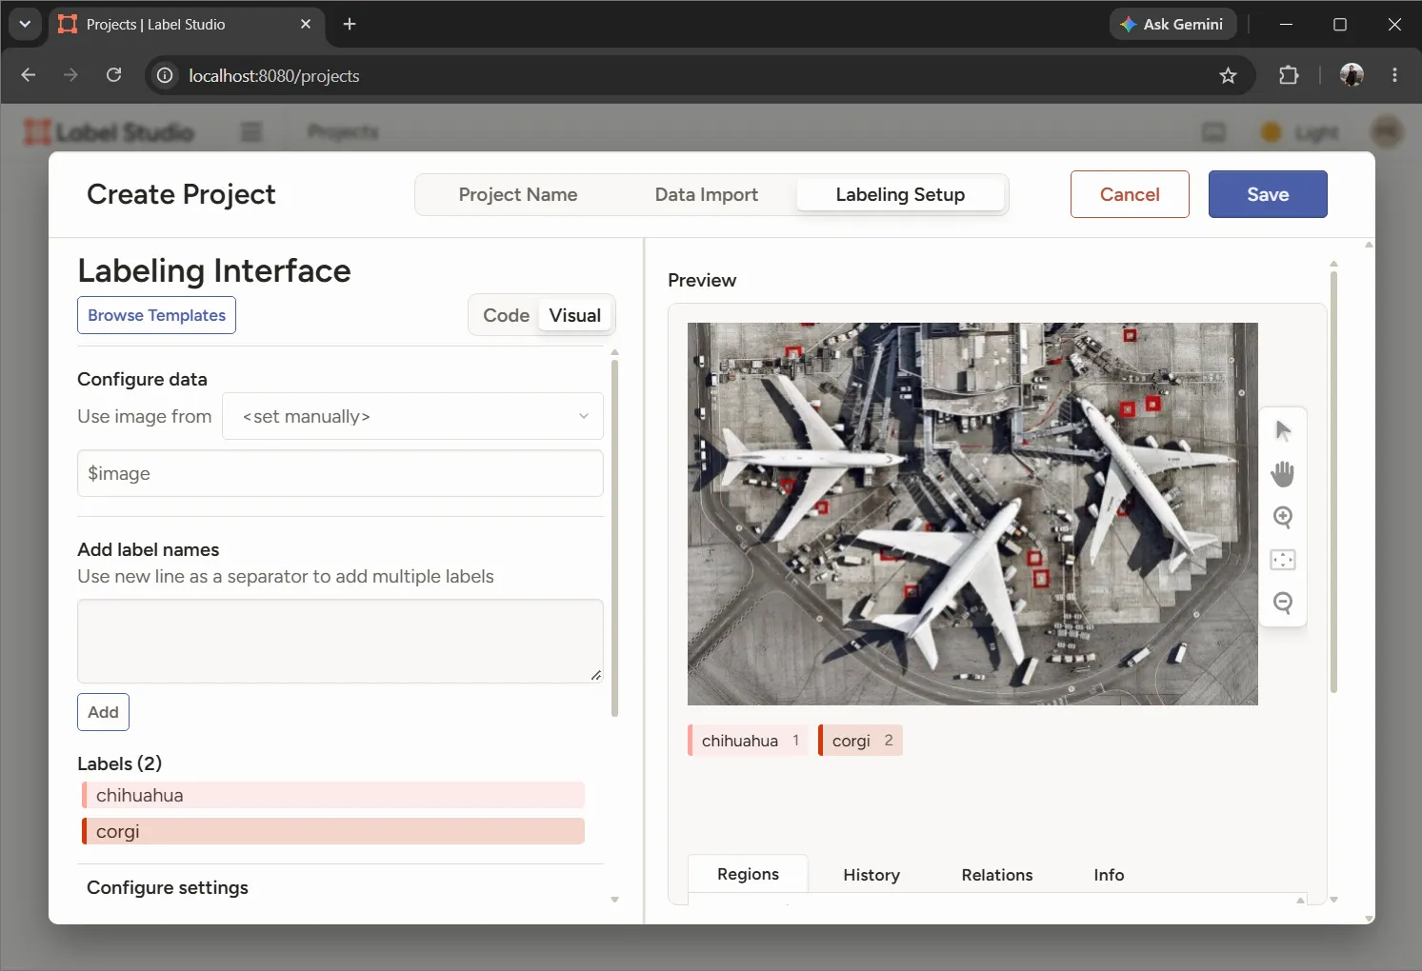Click the address bar URL
This screenshot has height=971, width=1422.
(274, 75)
